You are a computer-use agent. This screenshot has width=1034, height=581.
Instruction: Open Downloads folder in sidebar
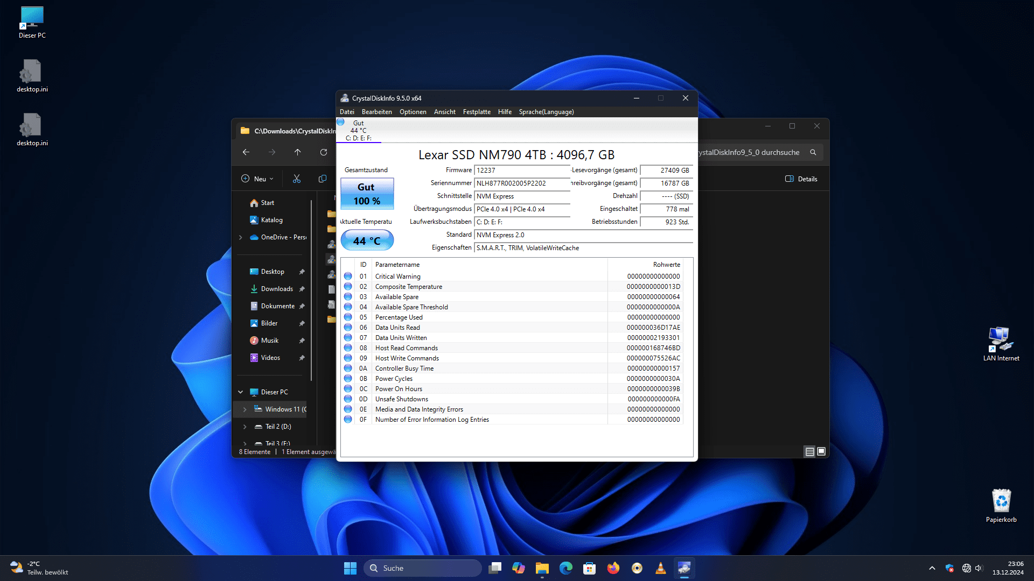pos(277,289)
